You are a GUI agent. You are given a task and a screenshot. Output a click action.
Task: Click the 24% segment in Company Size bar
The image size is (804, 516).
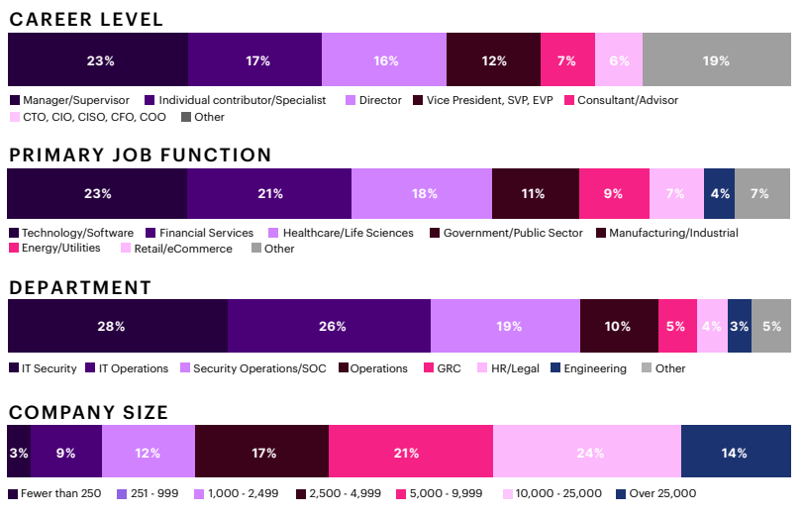point(587,453)
